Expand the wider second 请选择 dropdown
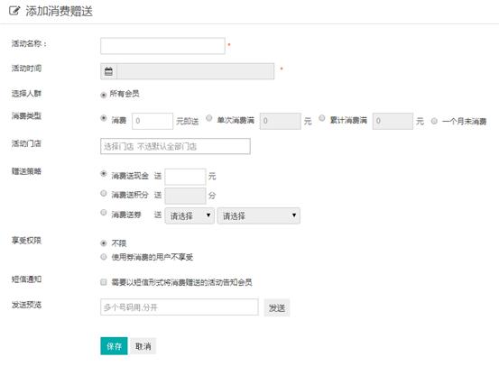 259,216
